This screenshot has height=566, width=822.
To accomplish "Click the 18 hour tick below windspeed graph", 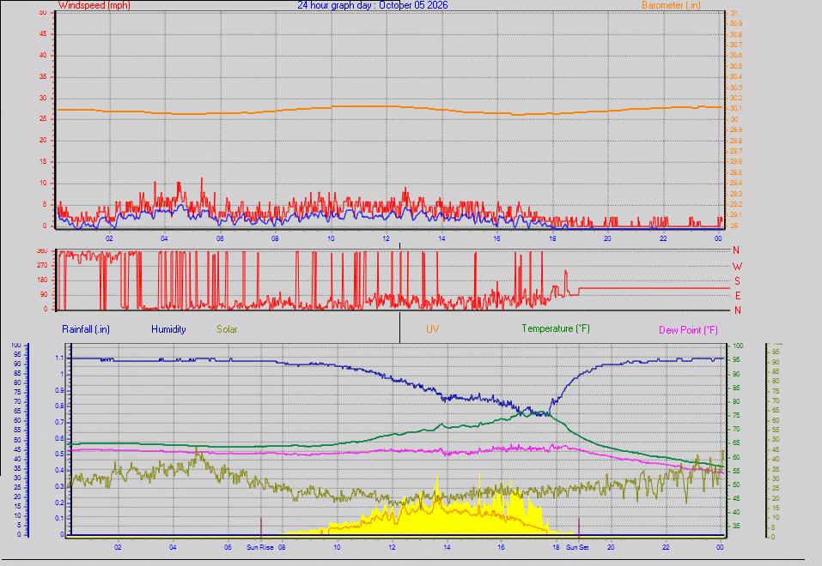I will point(552,238).
